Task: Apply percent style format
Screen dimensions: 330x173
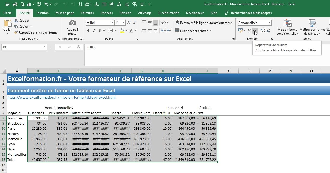Action: (x=249, y=31)
